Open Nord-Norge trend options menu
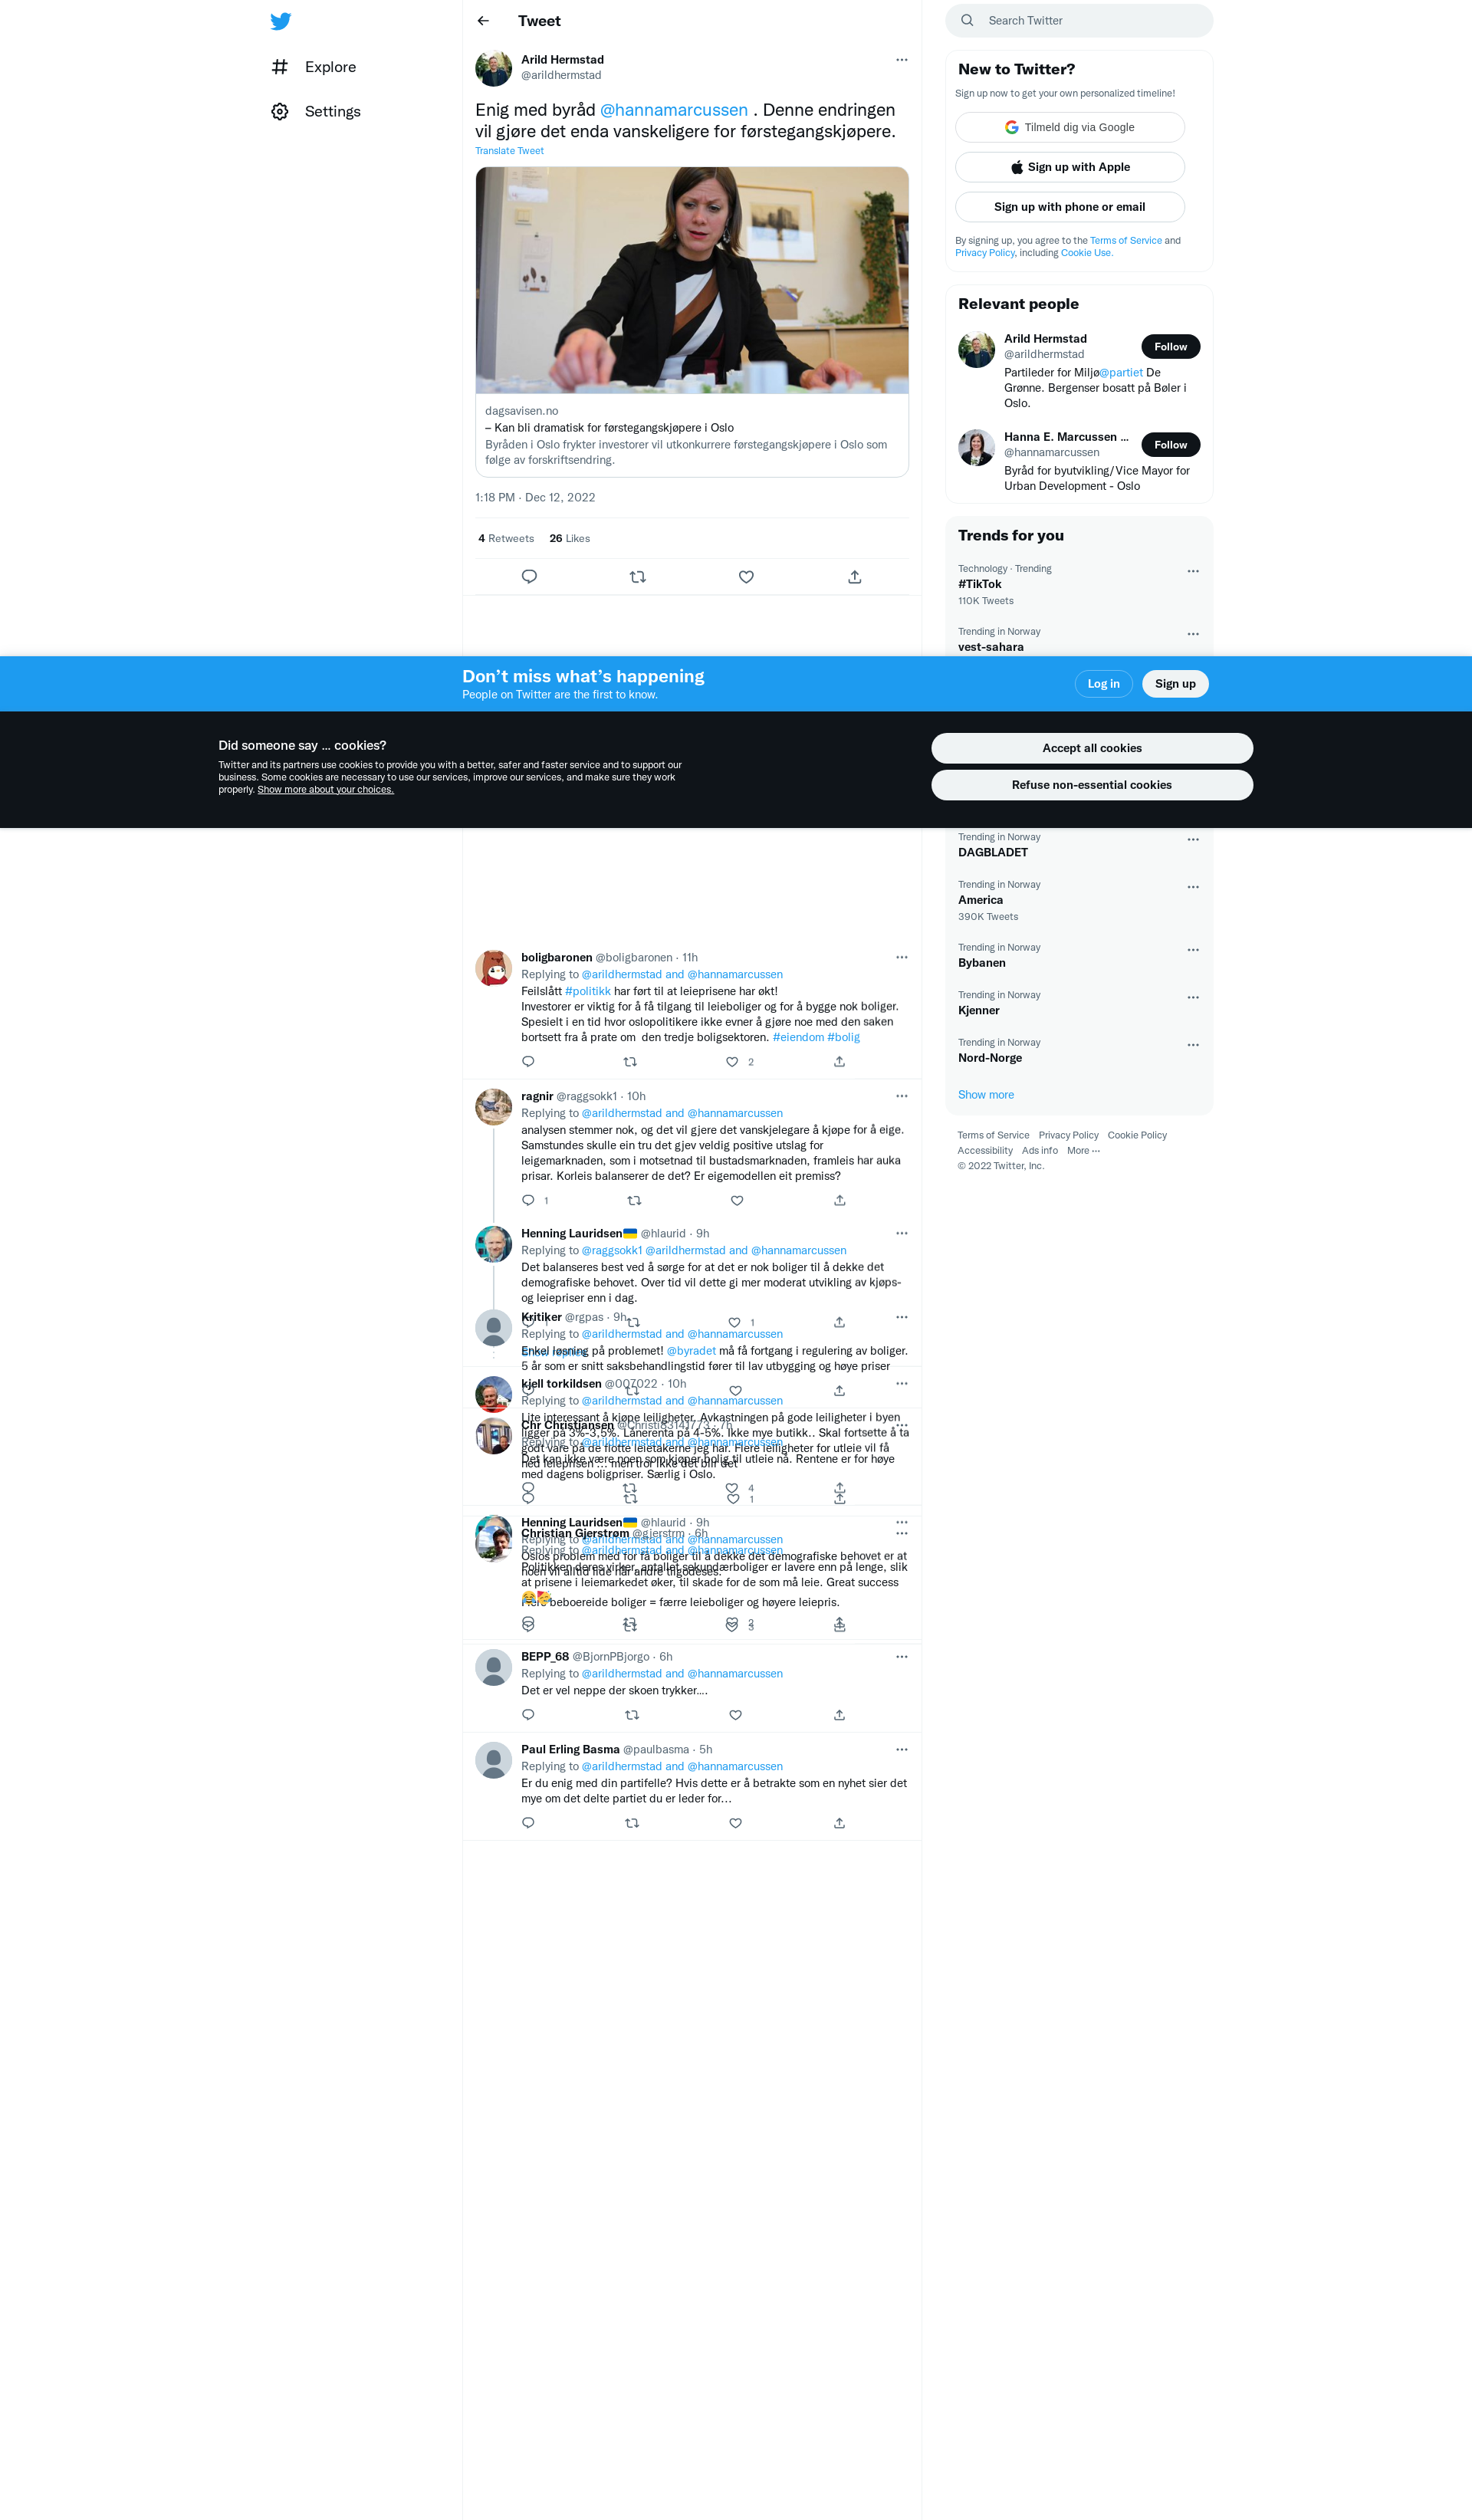This screenshot has width=1472, height=2520. 1193,1045
